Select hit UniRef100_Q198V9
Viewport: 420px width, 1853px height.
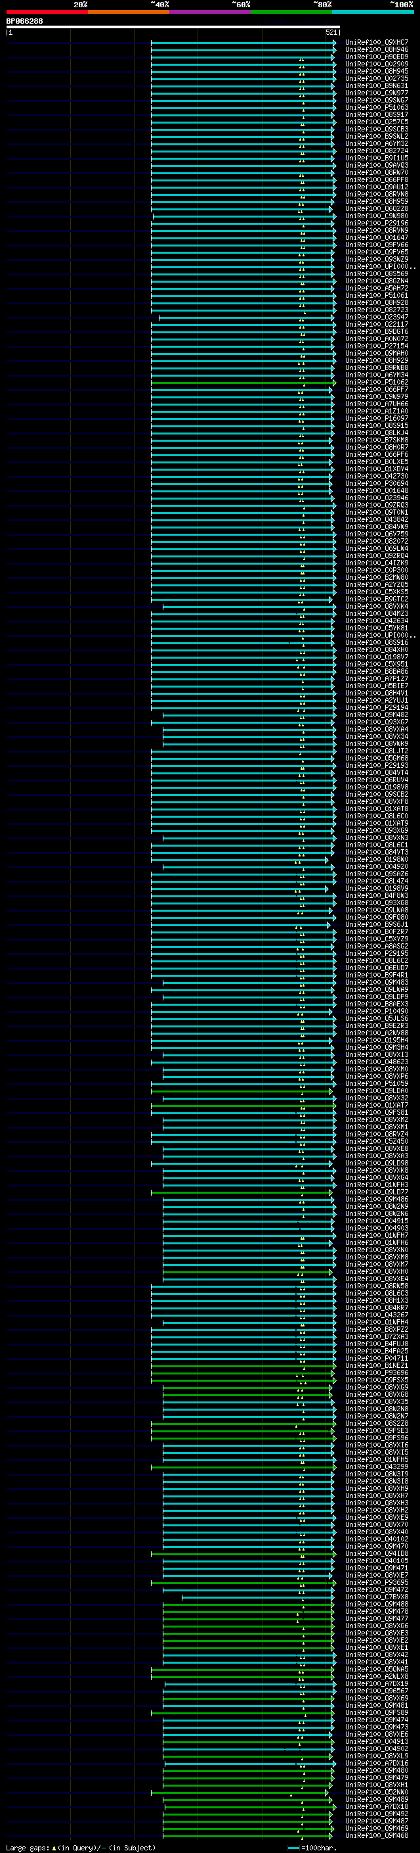pyautogui.click(x=377, y=887)
